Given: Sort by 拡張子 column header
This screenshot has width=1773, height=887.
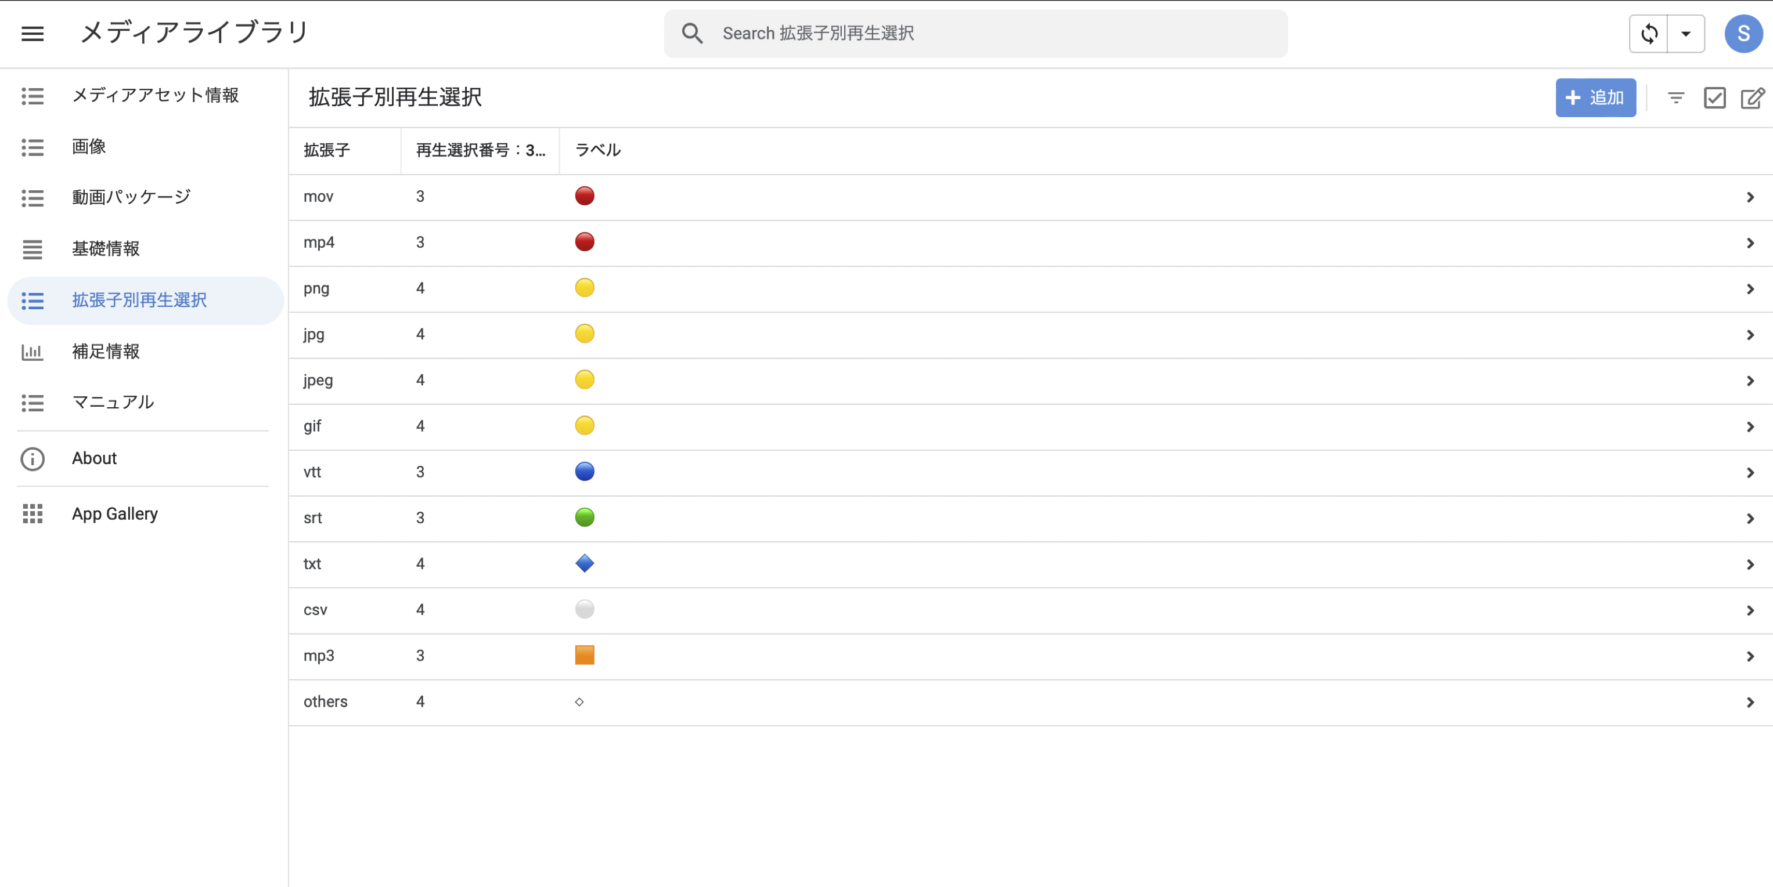Looking at the screenshot, I should pyautogui.click(x=327, y=150).
